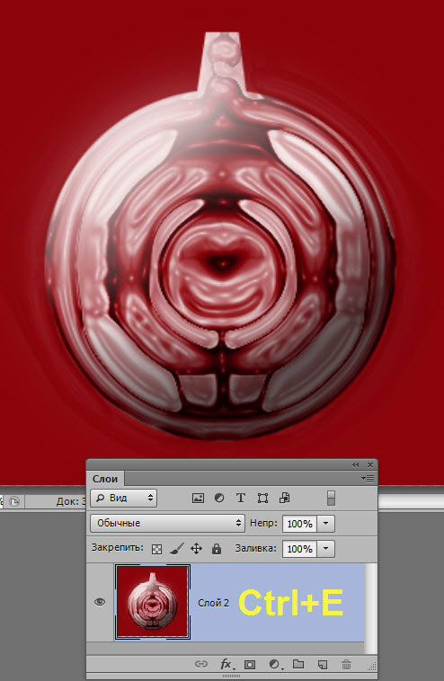The height and width of the screenshot is (681, 444).
Task: Switch to the Слои tab
Action: (x=105, y=479)
